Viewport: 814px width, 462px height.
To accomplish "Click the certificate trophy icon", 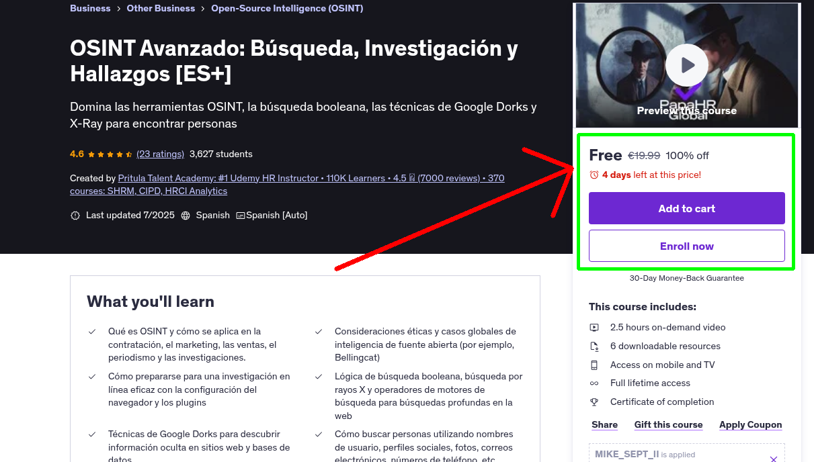I will [x=594, y=402].
